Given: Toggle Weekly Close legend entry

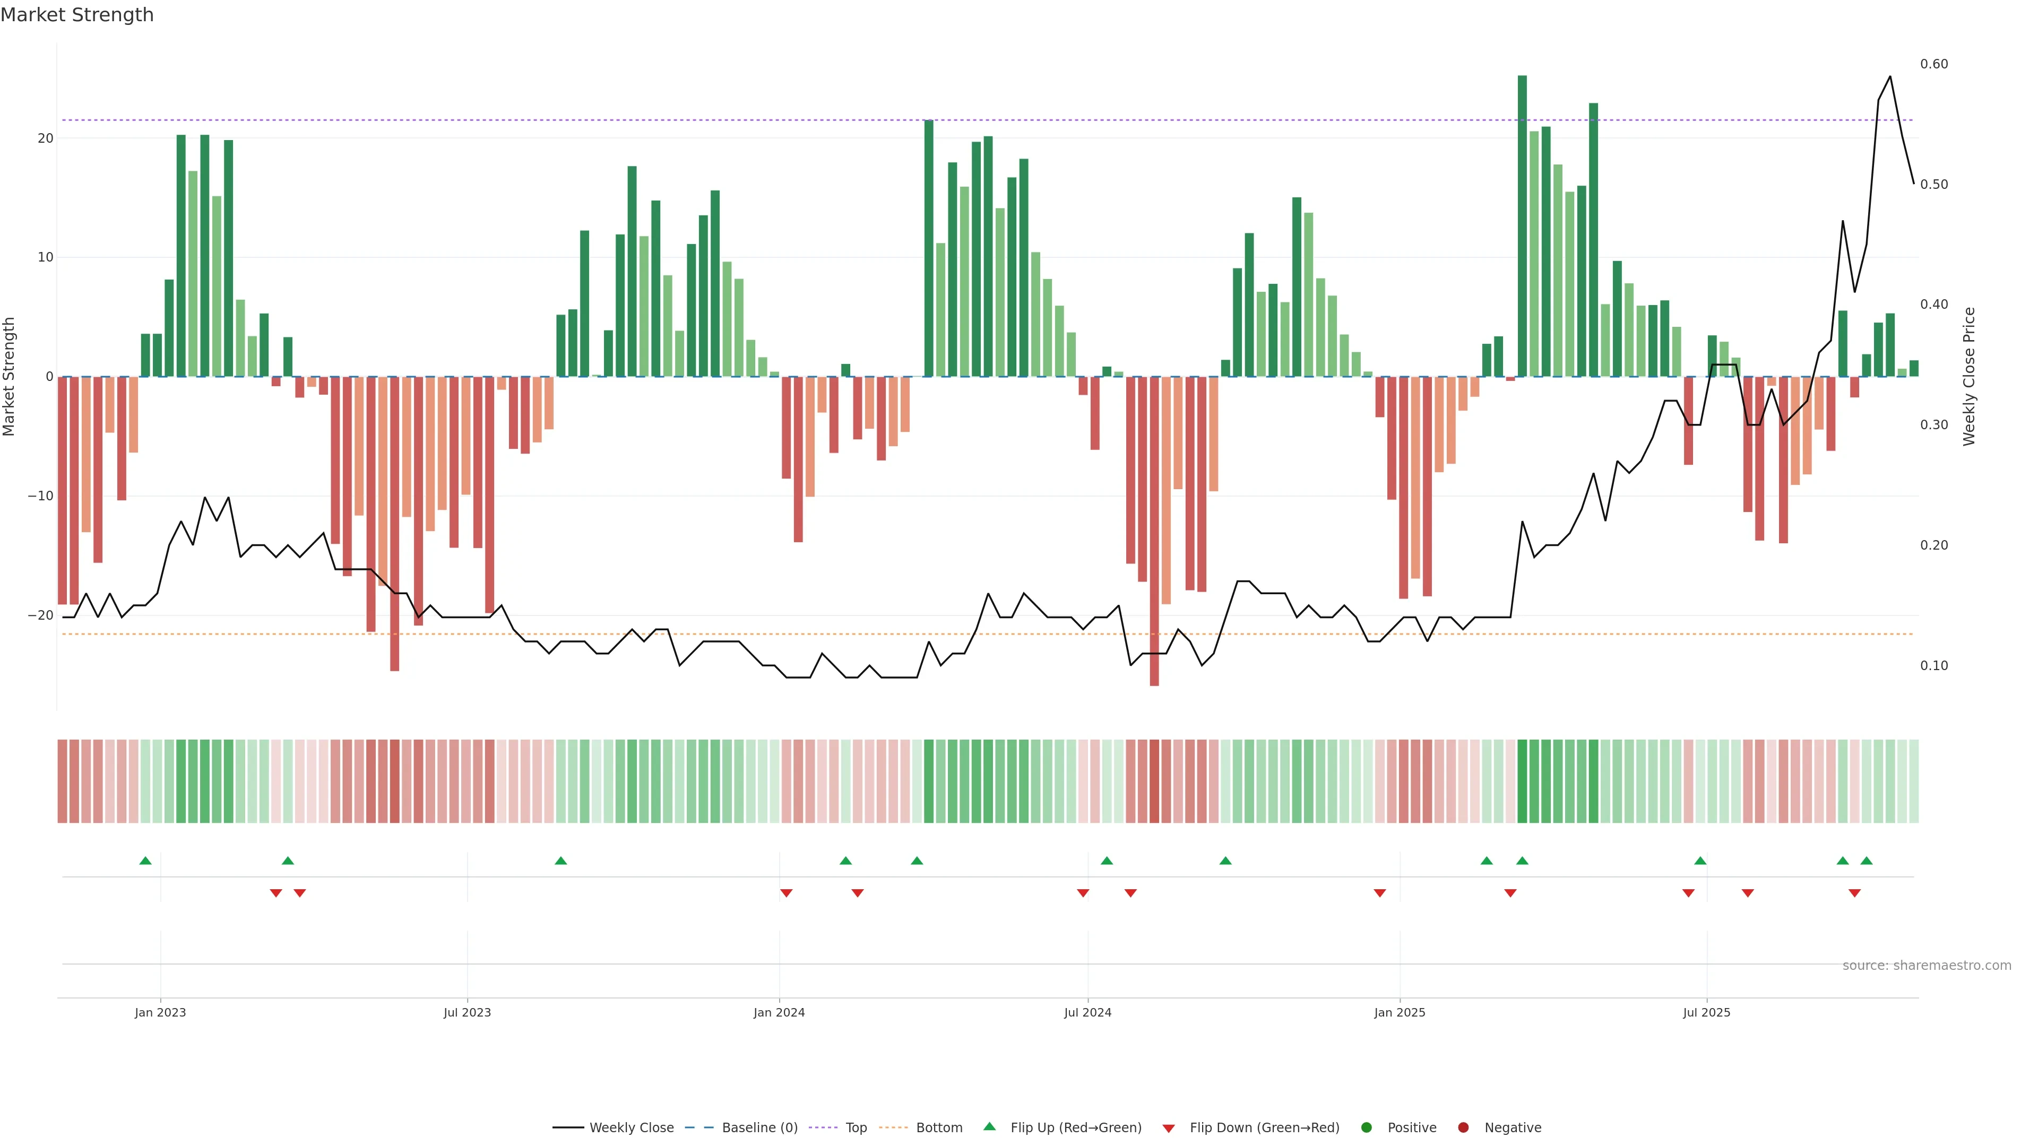Looking at the screenshot, I should (614, 1128).
